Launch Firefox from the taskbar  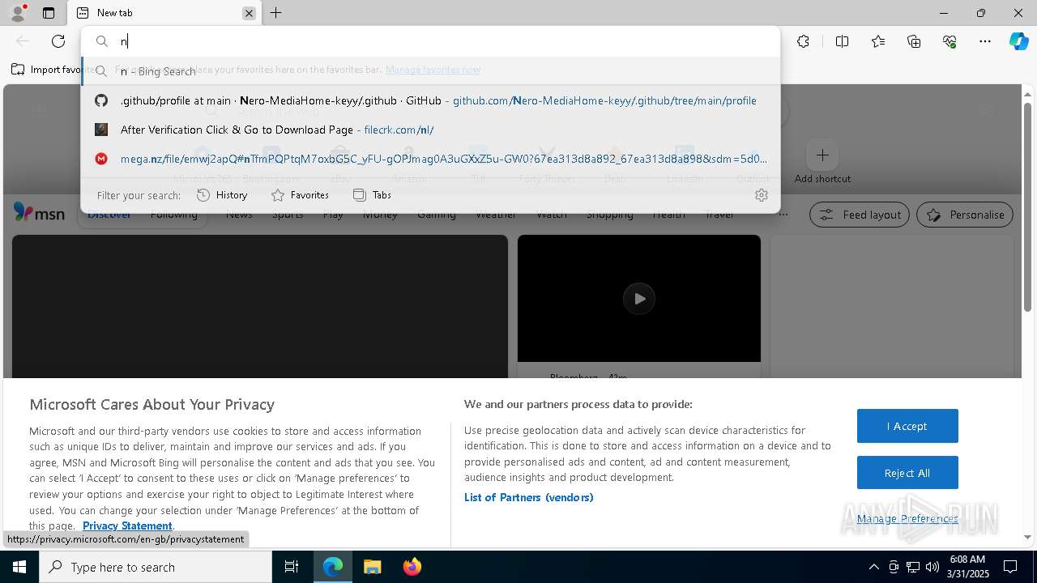pyautogui.click(x=412, y=567)
